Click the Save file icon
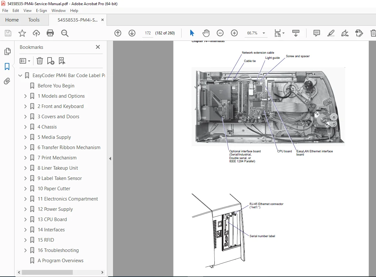The height and width of the screenshot is (277, 376). pyautogui.click(x=8, y=33)
